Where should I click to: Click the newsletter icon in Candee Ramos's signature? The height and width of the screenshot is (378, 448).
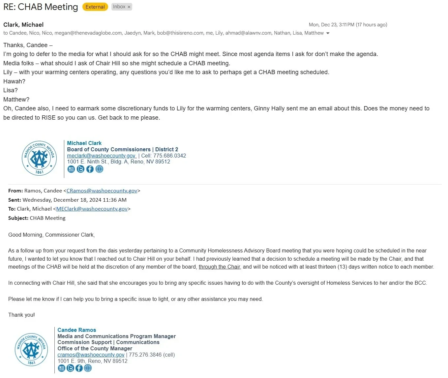62,368
